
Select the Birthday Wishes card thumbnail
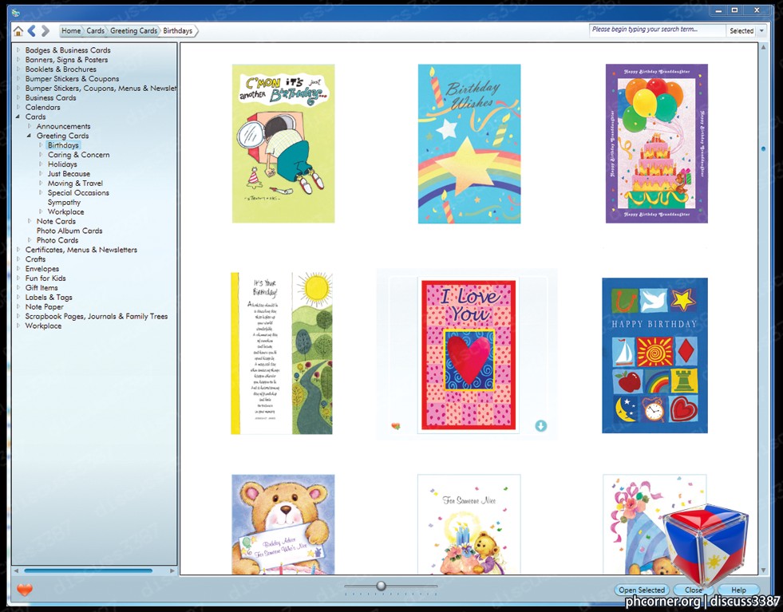(469, 144)
